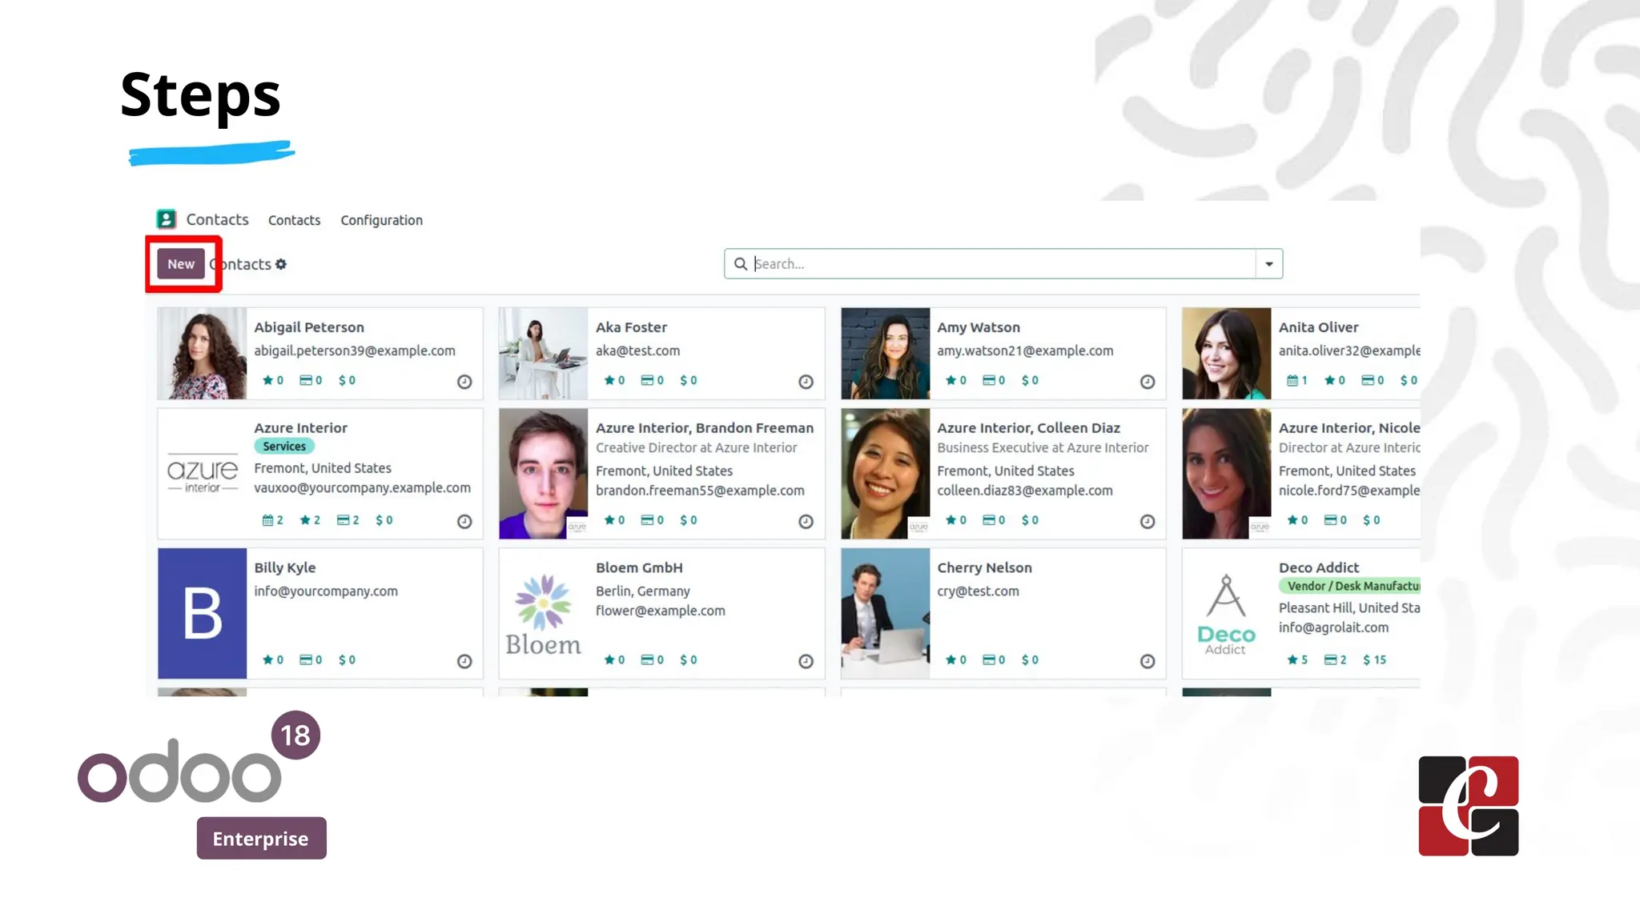Click the calendar meetings icon on Azure Interior's card
This screenshot has height=922, width=1640.
click(268, 520)
